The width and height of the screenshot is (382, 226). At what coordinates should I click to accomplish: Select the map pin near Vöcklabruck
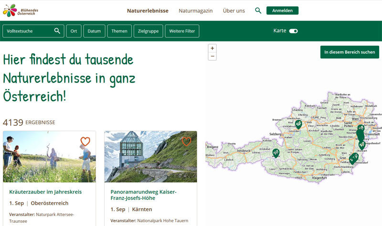(298, 124)
